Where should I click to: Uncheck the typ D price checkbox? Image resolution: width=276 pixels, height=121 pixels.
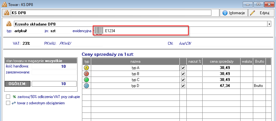tap(183, 86)
